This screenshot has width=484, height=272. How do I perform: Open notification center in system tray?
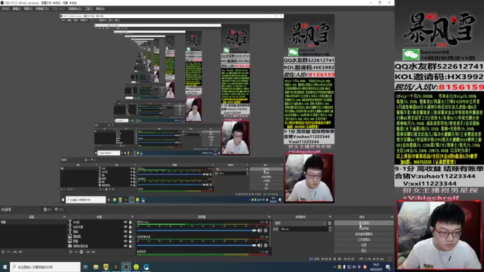pyautogui.click(x=388, y=267)
